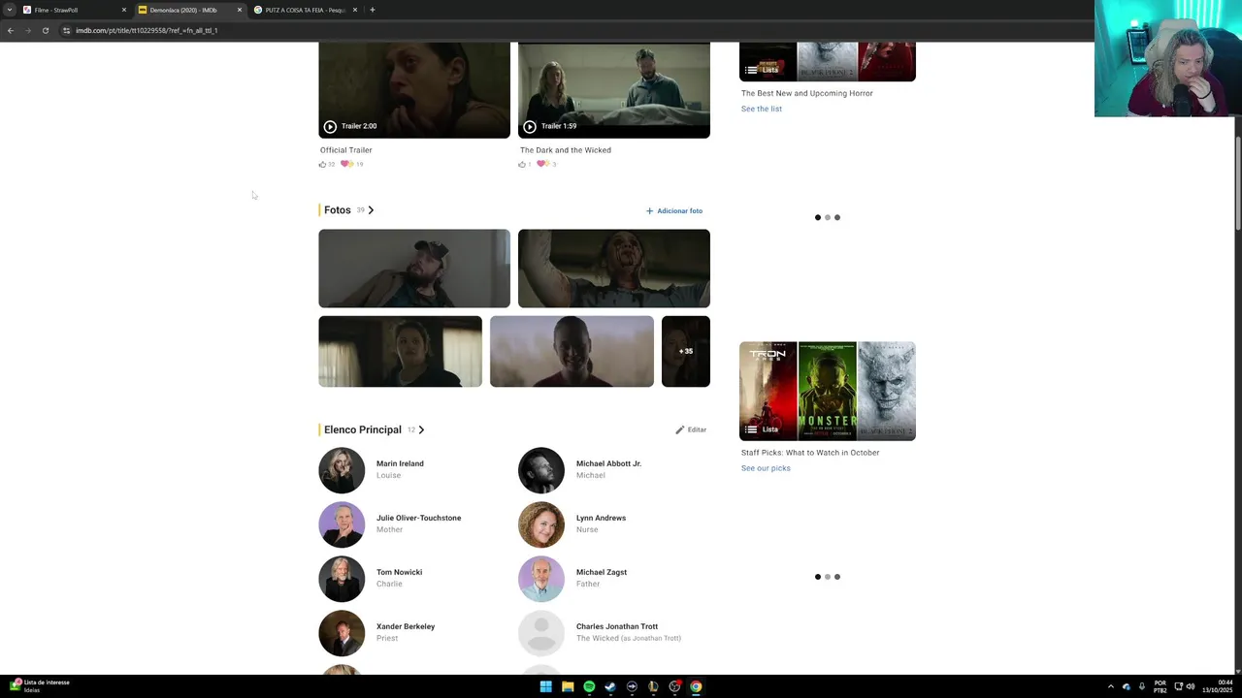
Task: Play The Dark and the Wicked trailer
Action: 613,90
